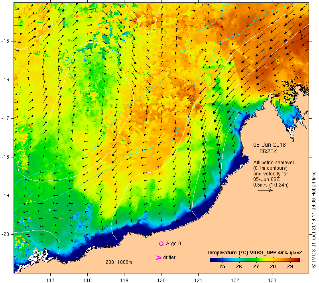Click the latitude axis label -19

[5, 196]
